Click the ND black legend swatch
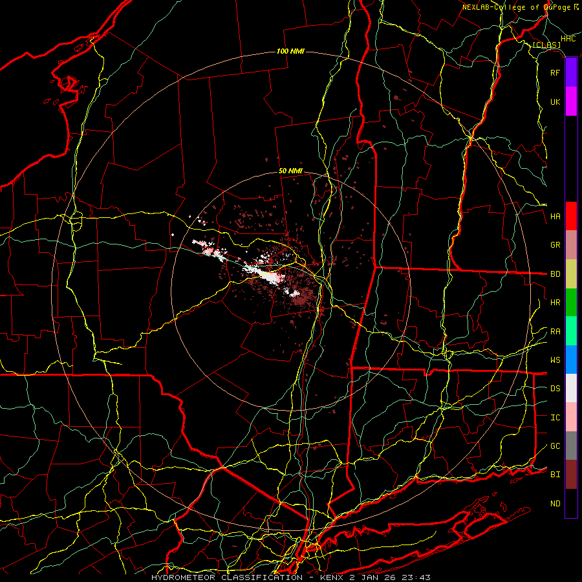The height and width of the screenshot is (582, 582). click(571, 503)
